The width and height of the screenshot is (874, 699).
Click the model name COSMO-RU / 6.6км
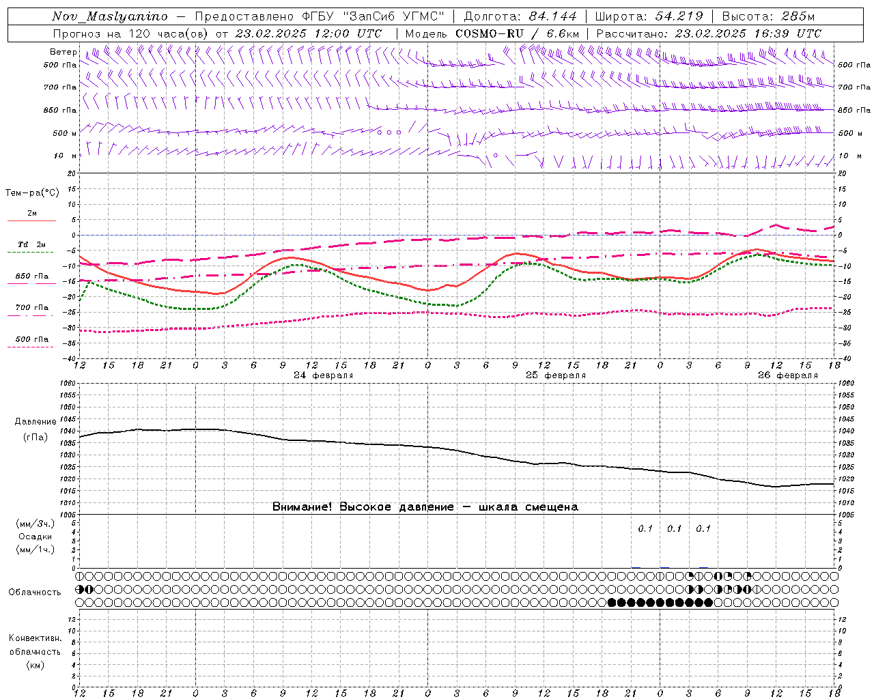[x=517, y=33]
